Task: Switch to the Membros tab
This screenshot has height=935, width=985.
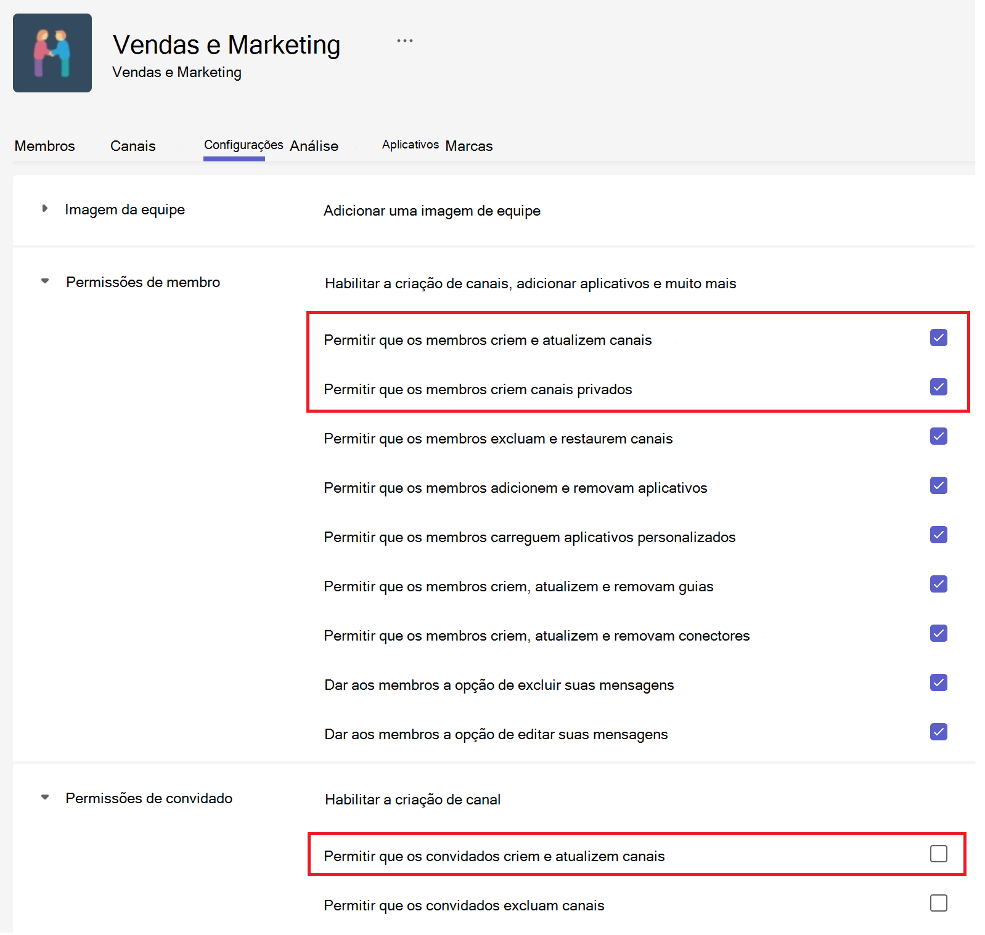Action: 44,146
